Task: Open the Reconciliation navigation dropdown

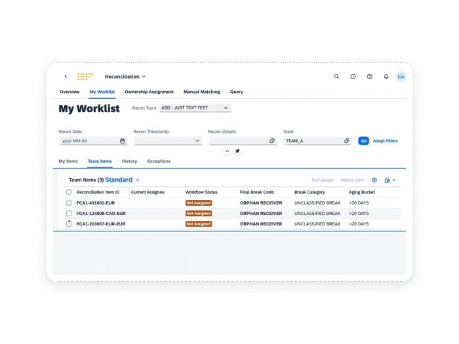Action: (x=125, y=77)
